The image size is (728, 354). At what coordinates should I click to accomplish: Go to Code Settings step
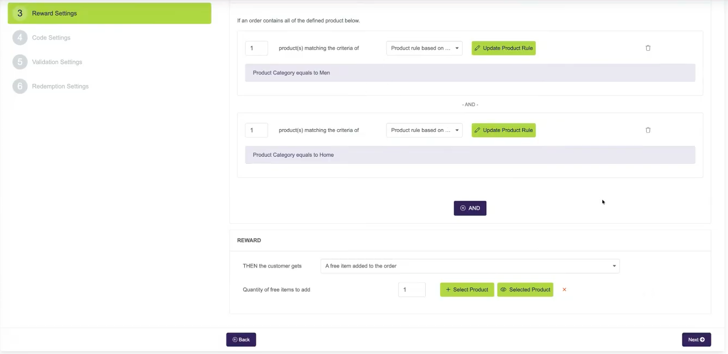[x=51, y=38]
